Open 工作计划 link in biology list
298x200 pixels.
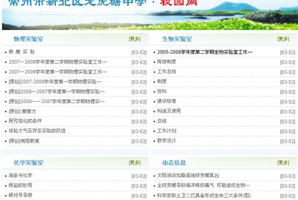(167, 131)
